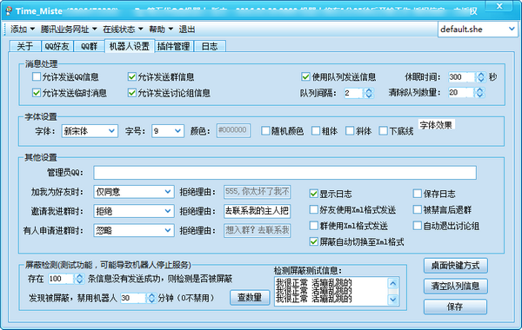This screenshot has width=522, height=330.
Task: Open the 添加 menu
Action: tap(22, 30)
